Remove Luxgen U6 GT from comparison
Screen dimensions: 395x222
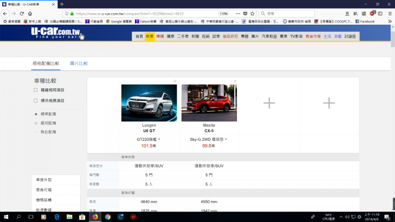[175, 81]
